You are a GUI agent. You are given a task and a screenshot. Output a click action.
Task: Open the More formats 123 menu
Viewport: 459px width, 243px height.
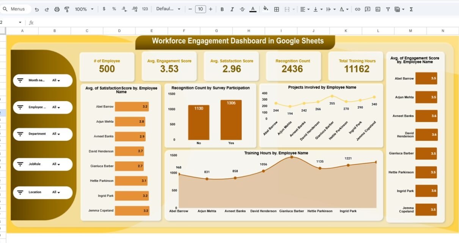pyautogui.click(x=145, y=9)
